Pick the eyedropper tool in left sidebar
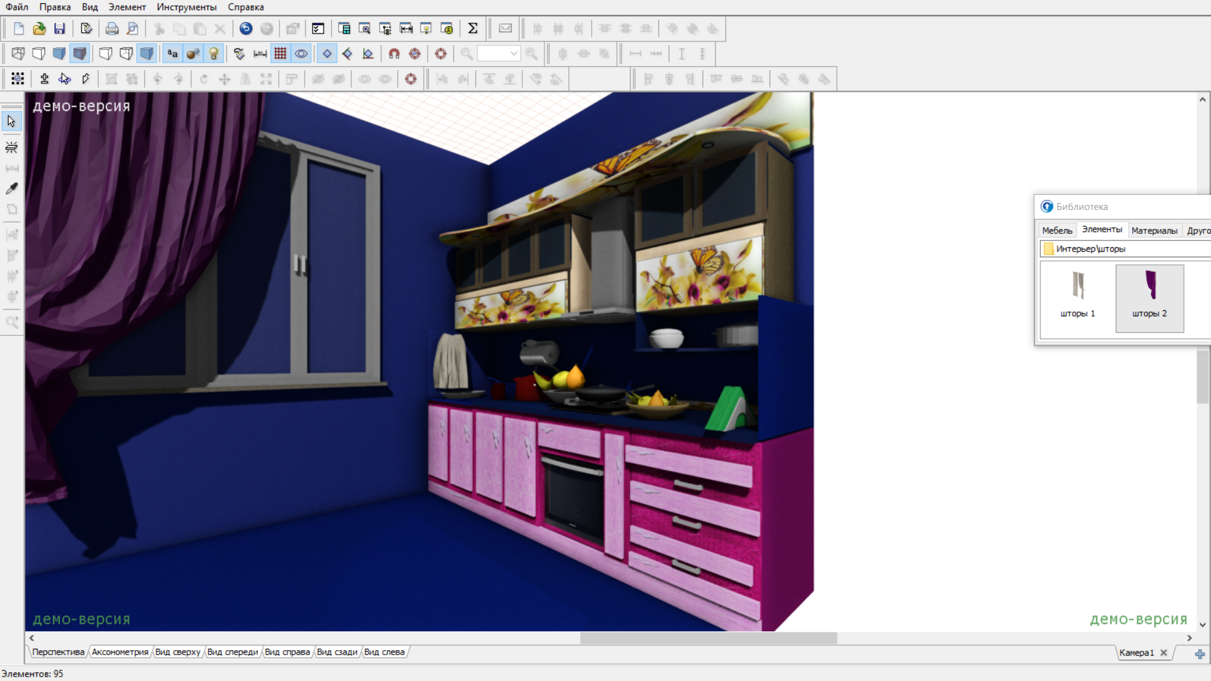 pyautogui.click(x=11, y=189)
